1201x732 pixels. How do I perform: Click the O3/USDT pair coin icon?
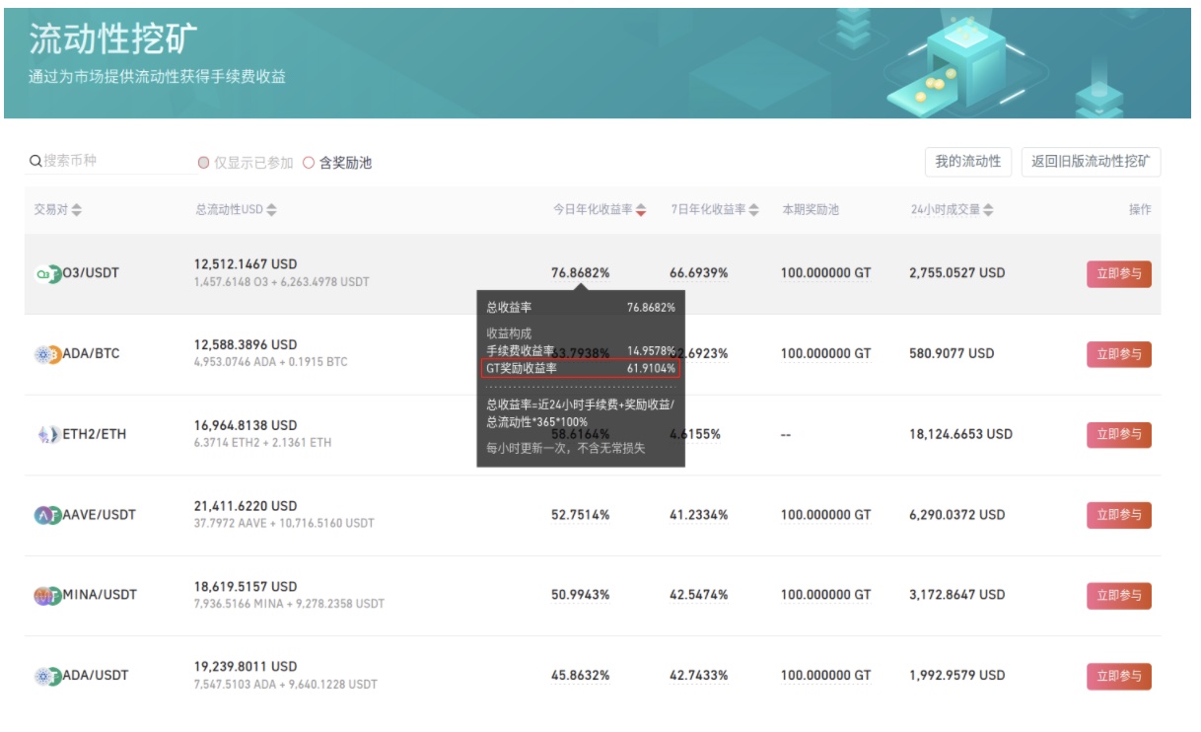(x=47, y=273)
